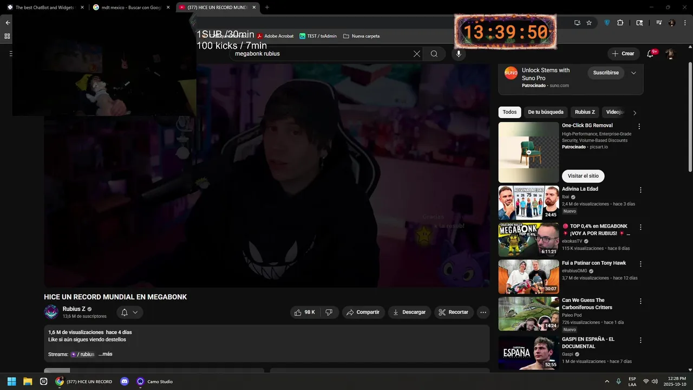Open the apps grid in bookmarks bar
Screen dimensions: 693x390
click(x=7, y=36)
